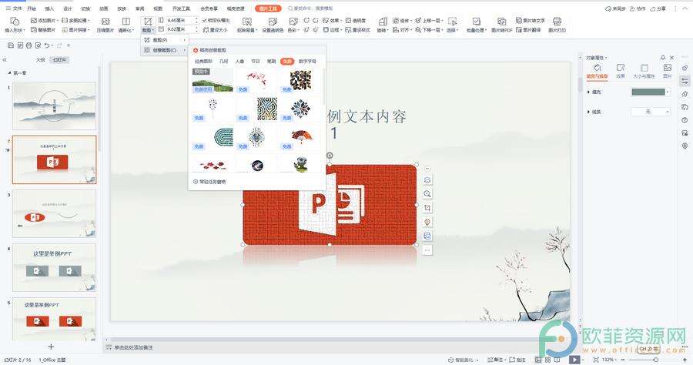Toggle the 锁定纵横比 (lock aspect ratio) checkbox
Viewport: 693px width, 365px height.
(205, 20)
